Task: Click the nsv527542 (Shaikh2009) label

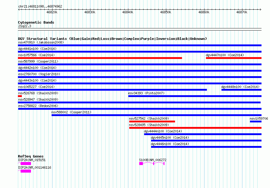Action: tap(149, 118)
